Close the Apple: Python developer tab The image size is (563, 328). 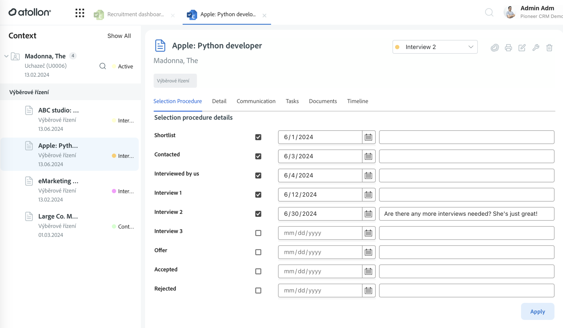264,15
